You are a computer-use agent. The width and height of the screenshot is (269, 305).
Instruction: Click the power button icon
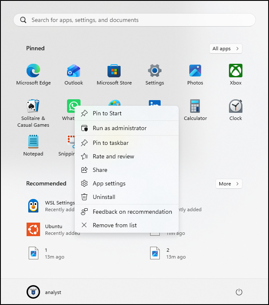click(x=239, y=292)
